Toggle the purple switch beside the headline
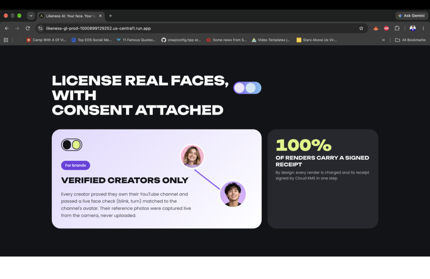 247,88
